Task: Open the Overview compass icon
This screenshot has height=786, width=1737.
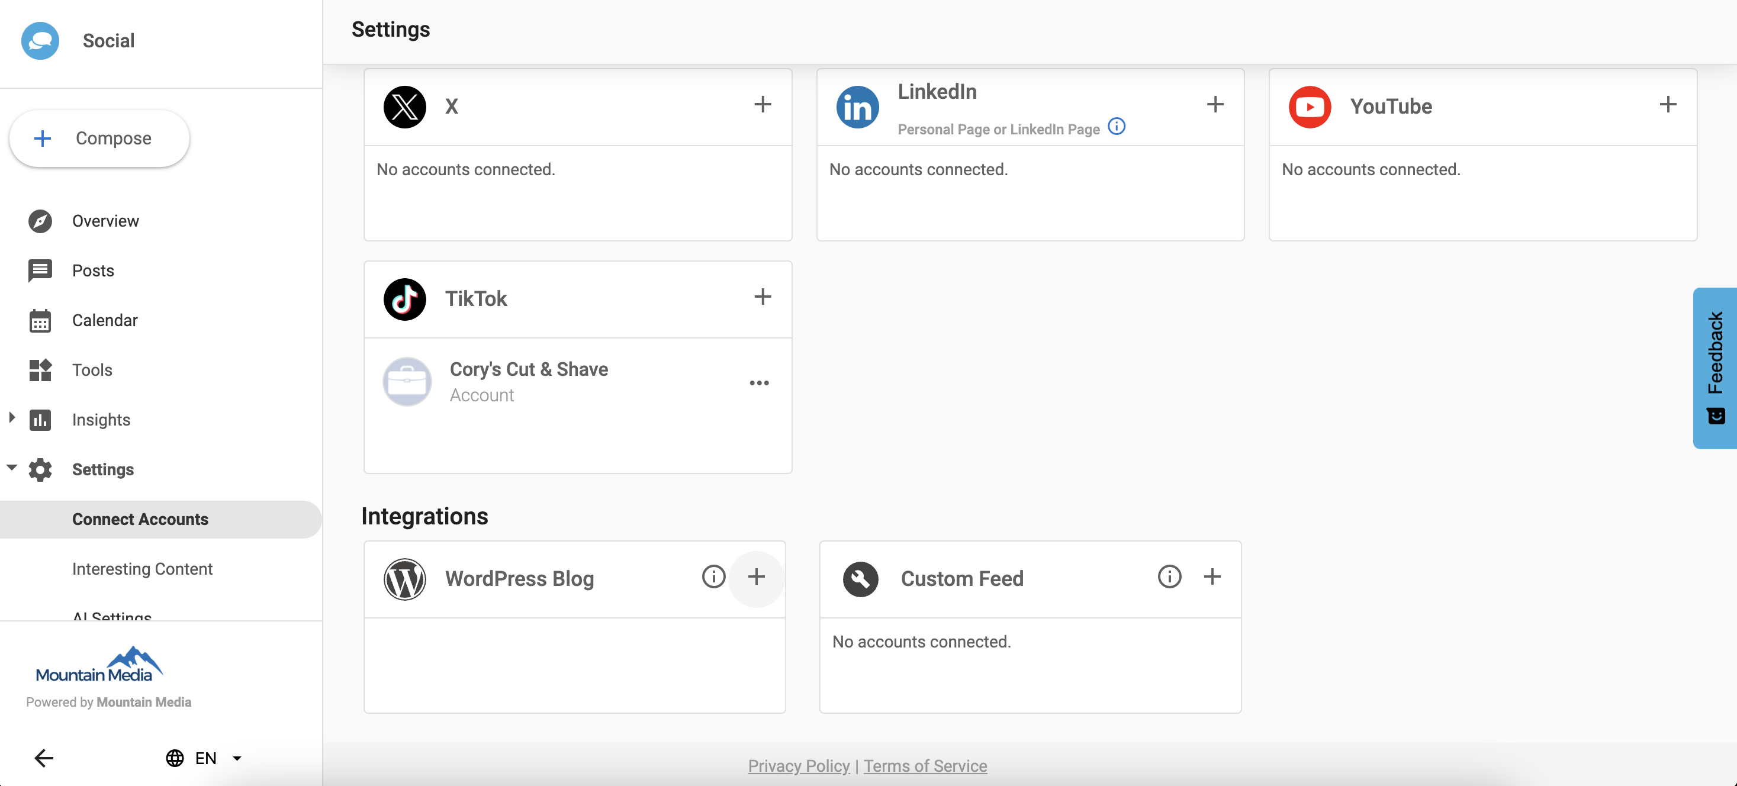Action: pyautogui.click(x=40, y=221)
